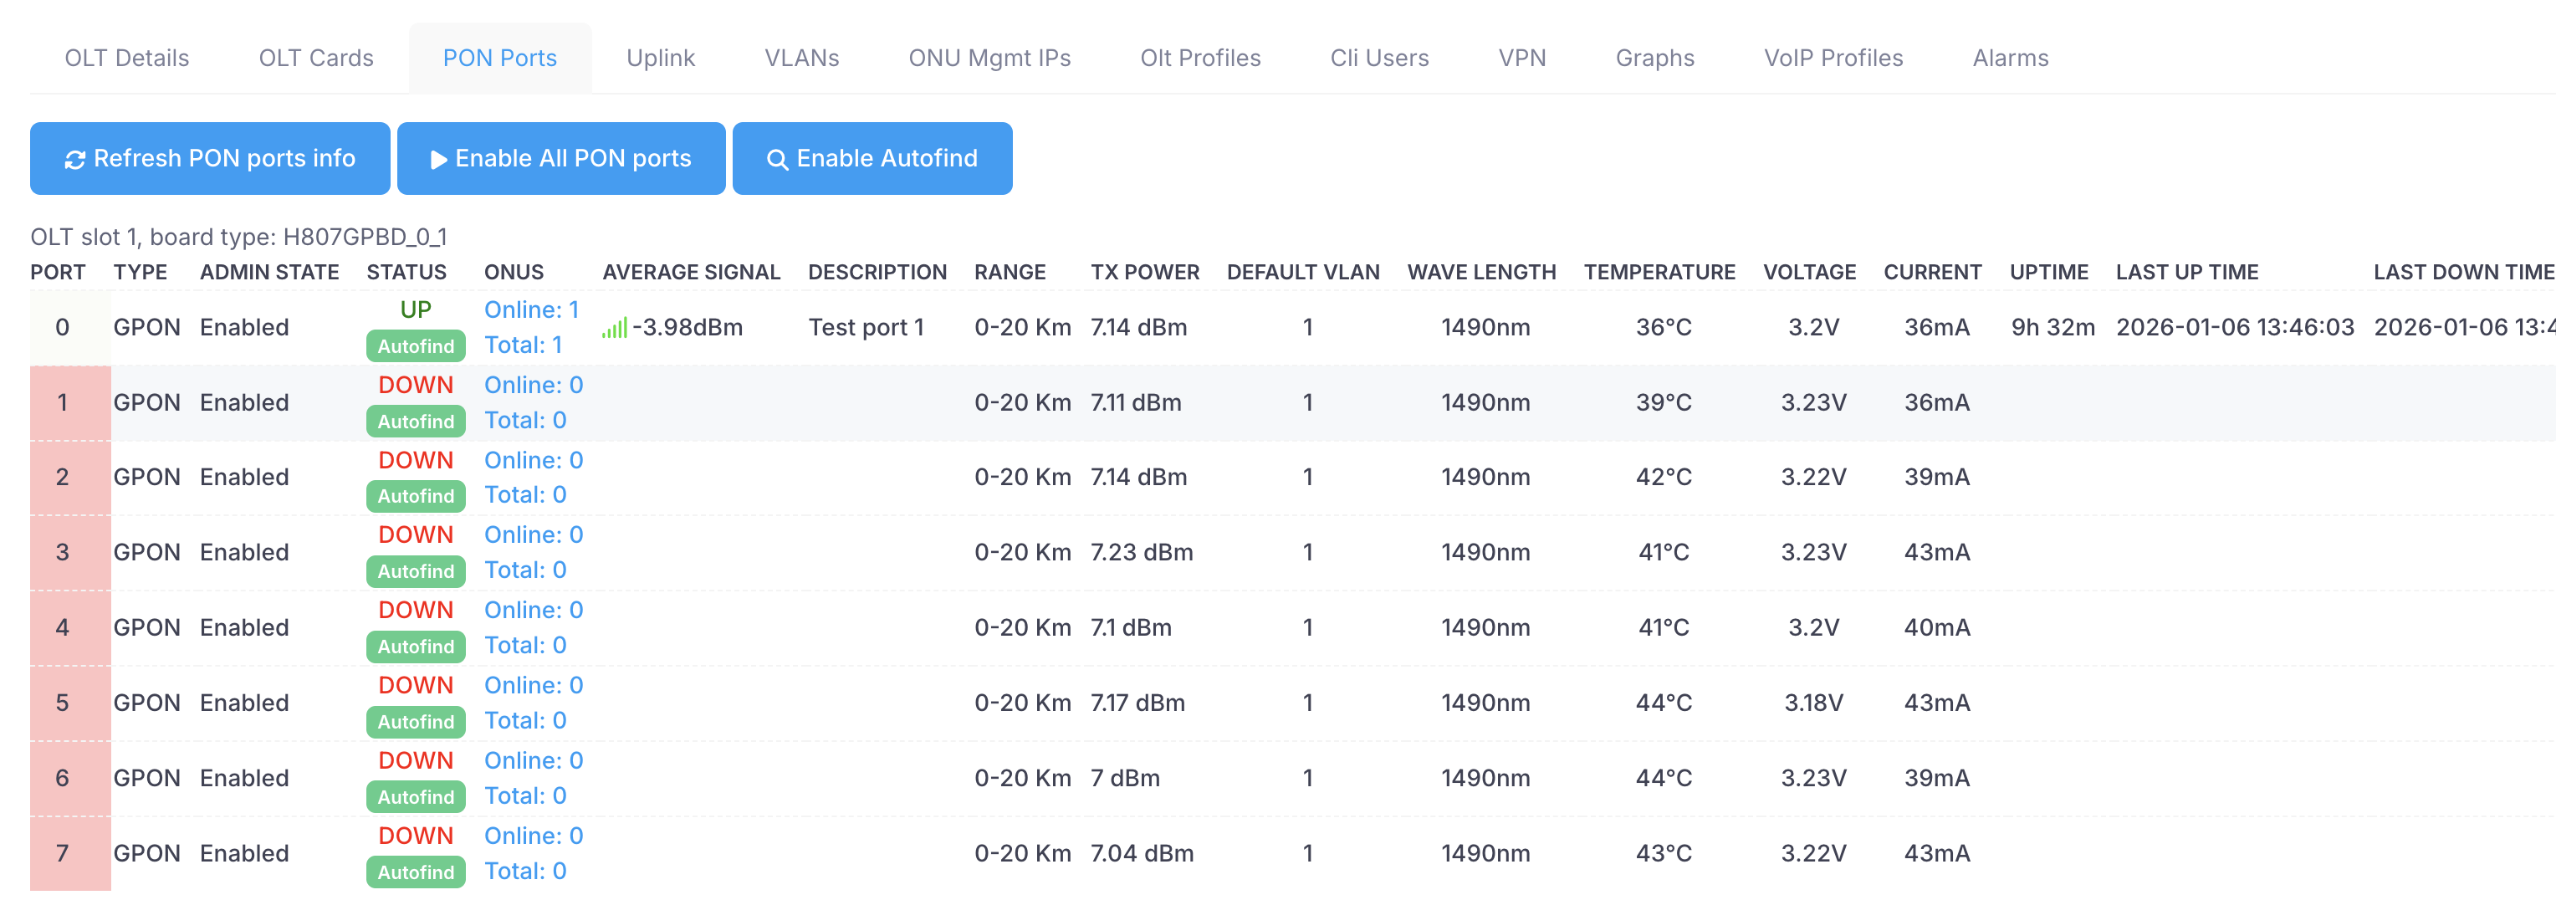Open the Graphs tab

(x=1654, y=59)
